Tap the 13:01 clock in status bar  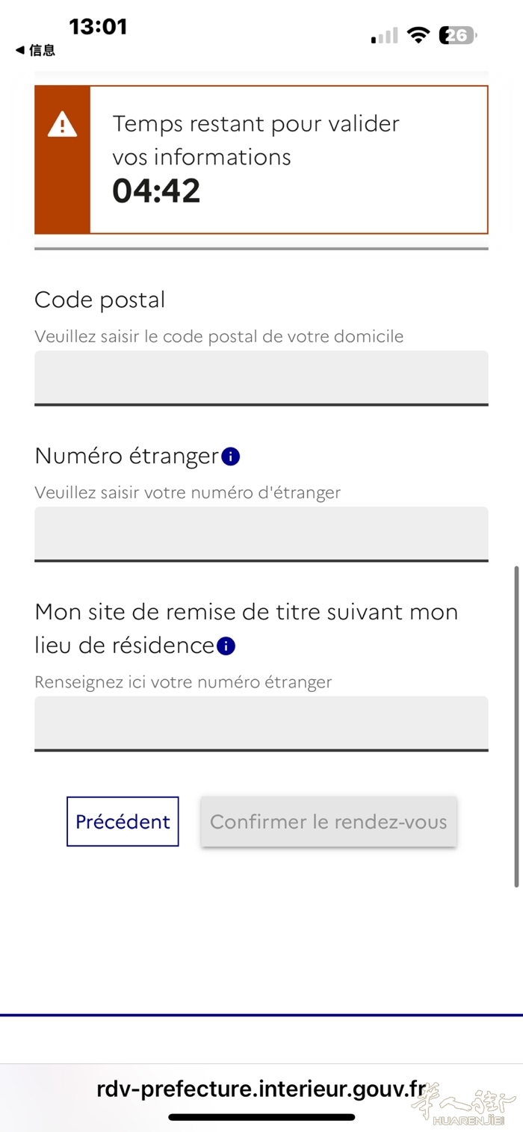click(98, 27)
